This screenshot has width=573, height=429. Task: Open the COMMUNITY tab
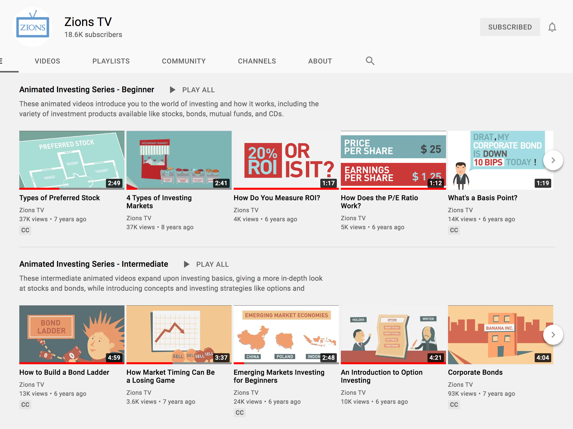click(184, 61)
